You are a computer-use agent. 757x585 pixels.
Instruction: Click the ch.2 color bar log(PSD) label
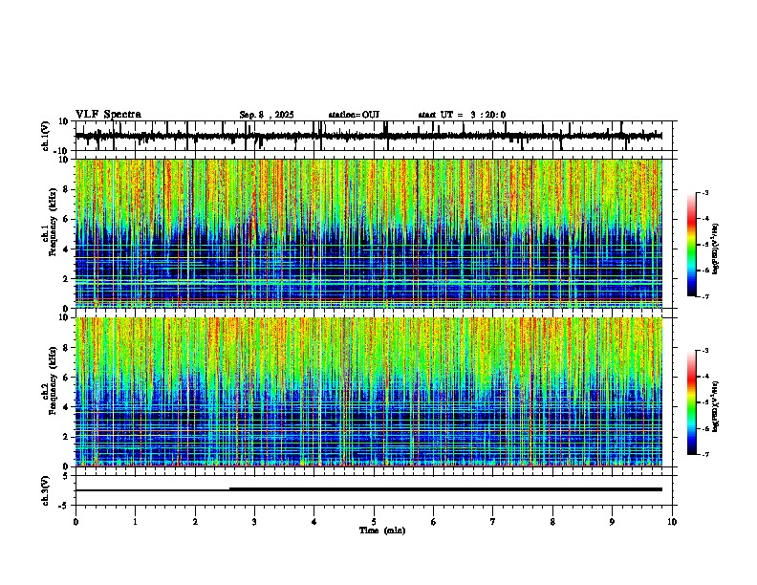(715, 407)
